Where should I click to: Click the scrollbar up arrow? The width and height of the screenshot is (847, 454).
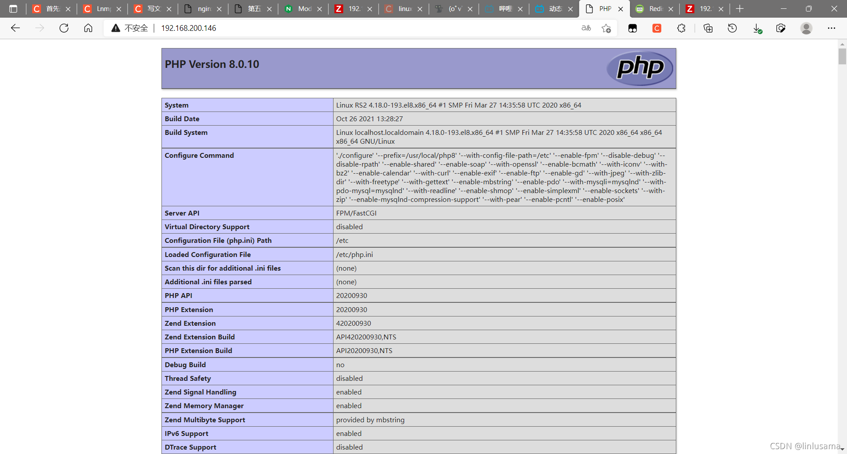coord(842,44)
